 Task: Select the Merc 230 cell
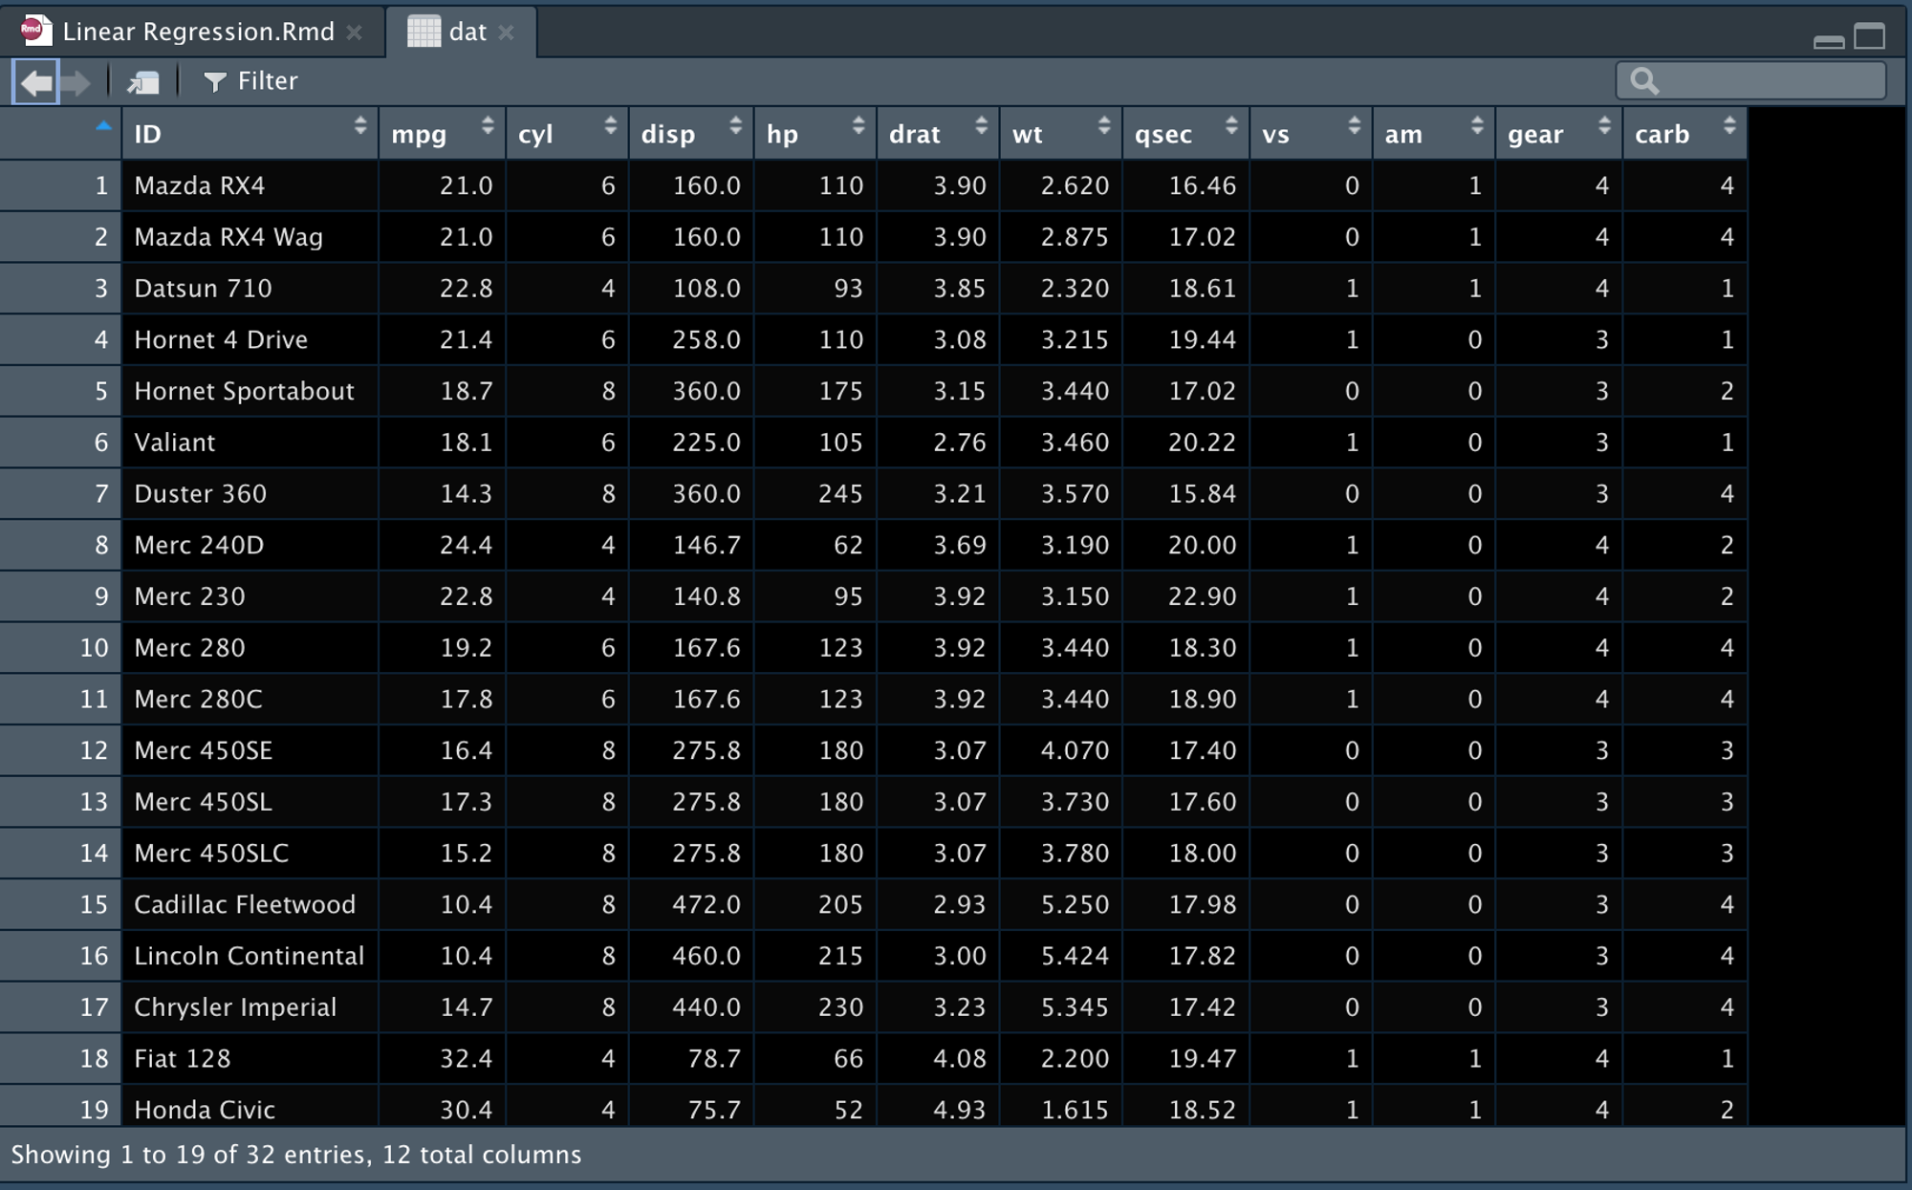(x=250, y=596)
